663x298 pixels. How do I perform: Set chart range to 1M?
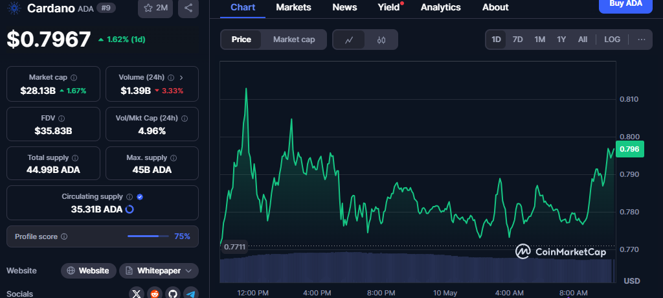click(x=539, y=40)
